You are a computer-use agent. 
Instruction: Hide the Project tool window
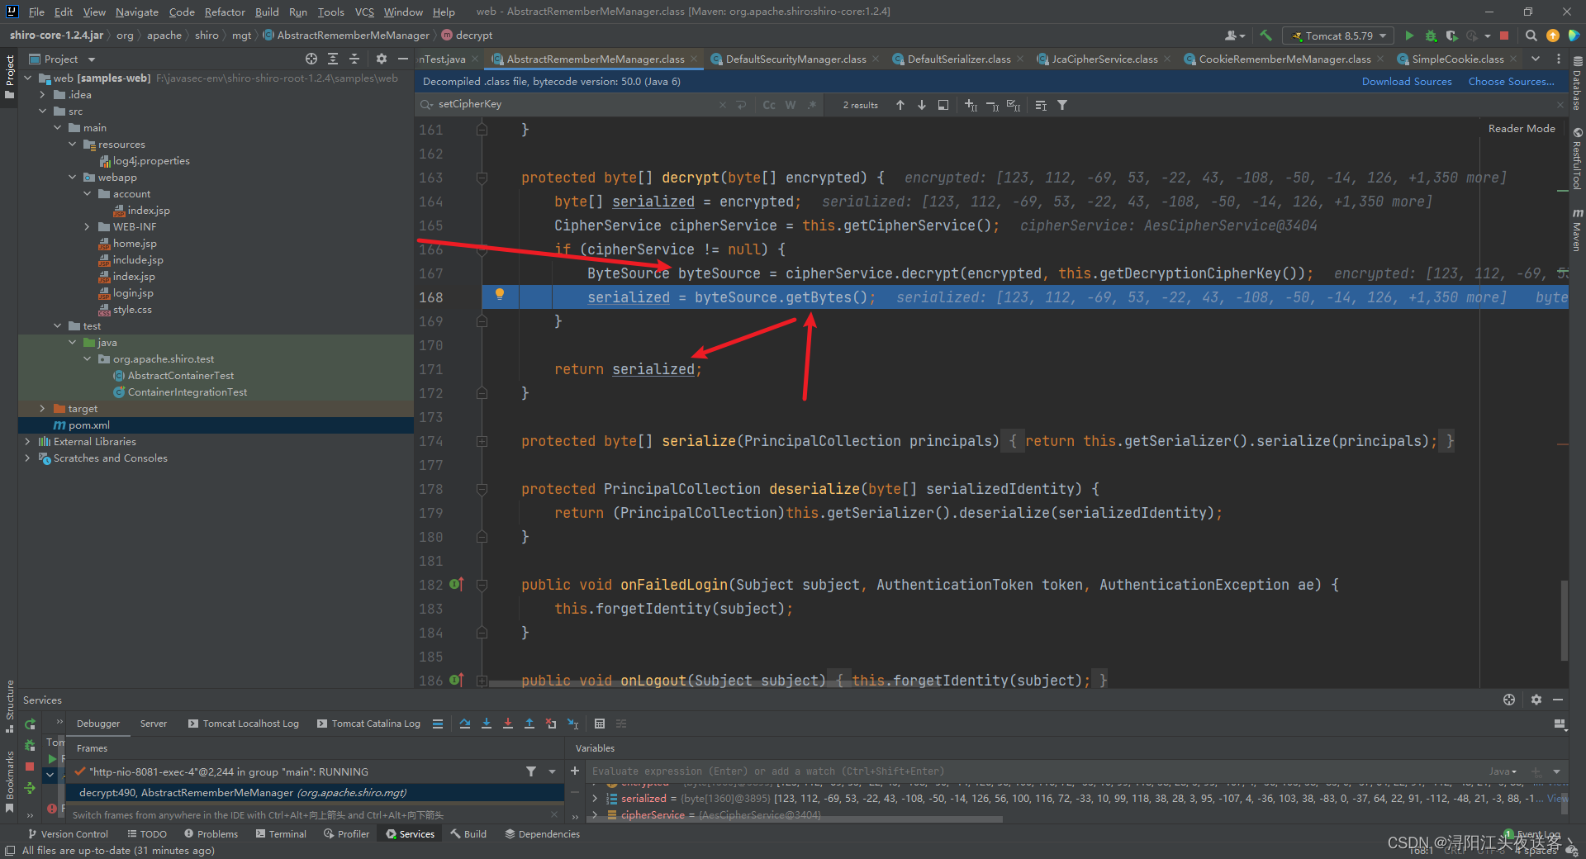pyautogui.click(x=403, y=59)
